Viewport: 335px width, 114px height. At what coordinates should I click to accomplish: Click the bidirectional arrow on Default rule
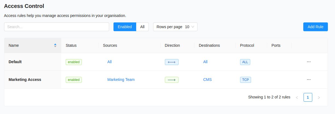pyautogui.click(x=171, y=62)
